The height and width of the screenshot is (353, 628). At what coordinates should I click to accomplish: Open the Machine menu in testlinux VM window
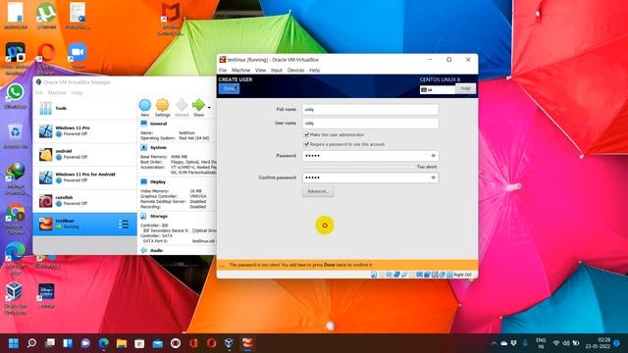[x=240, y=70]
